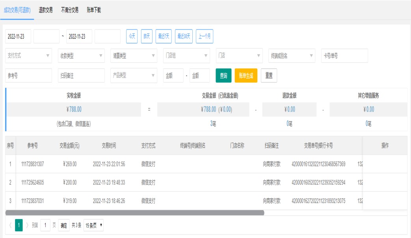Select the 最近7天 date range button
The width and height of the screenshot is (411, 238).
pyautogui.click(x=164, y=36)
